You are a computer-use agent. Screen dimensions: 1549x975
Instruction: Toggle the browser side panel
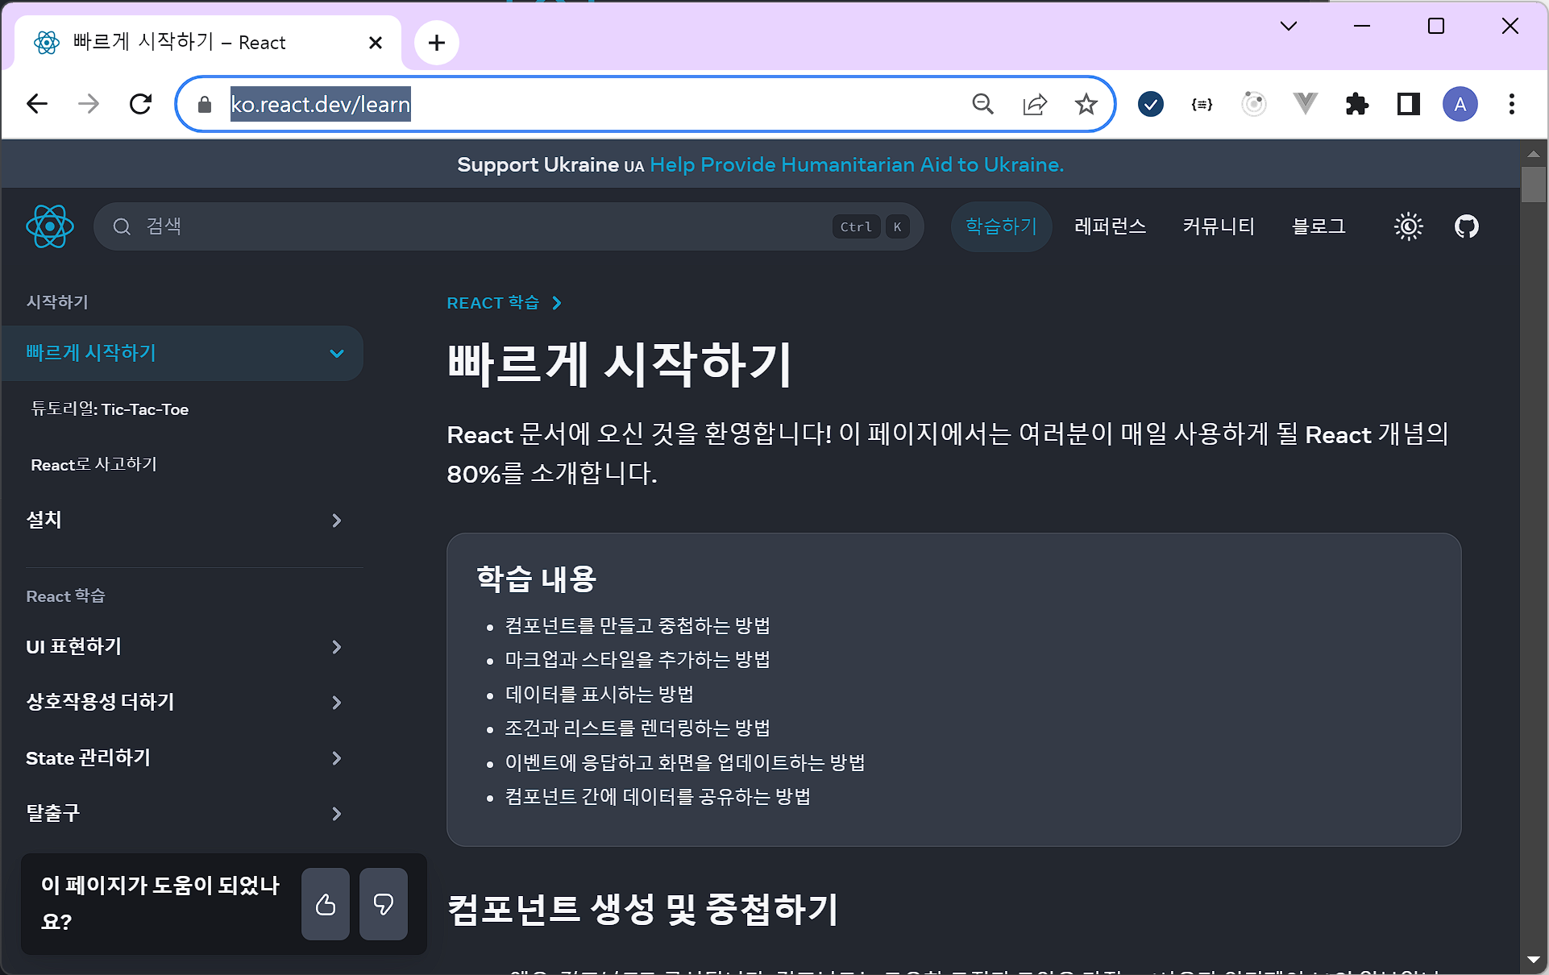click(1408, 104)
